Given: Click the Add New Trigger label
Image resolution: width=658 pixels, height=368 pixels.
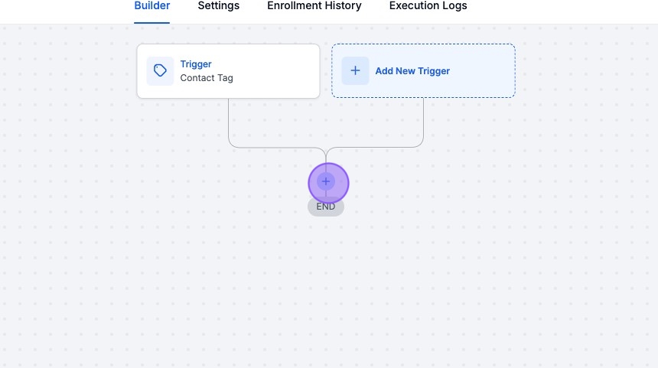Looking at the screenshot, I should pos(412,71).
